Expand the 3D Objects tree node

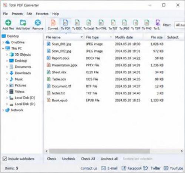(x=7, y=54)
